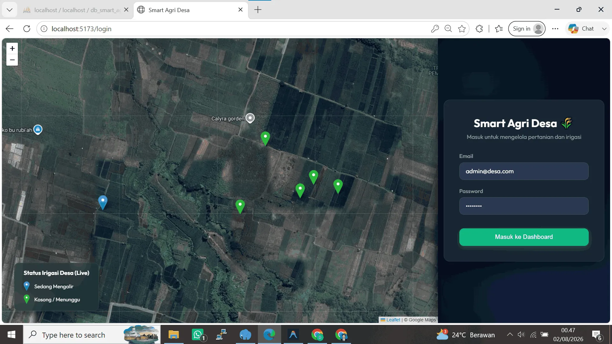
Task: Add this page to favorites star
Action: pyautogui.click(x=462, y=29)
